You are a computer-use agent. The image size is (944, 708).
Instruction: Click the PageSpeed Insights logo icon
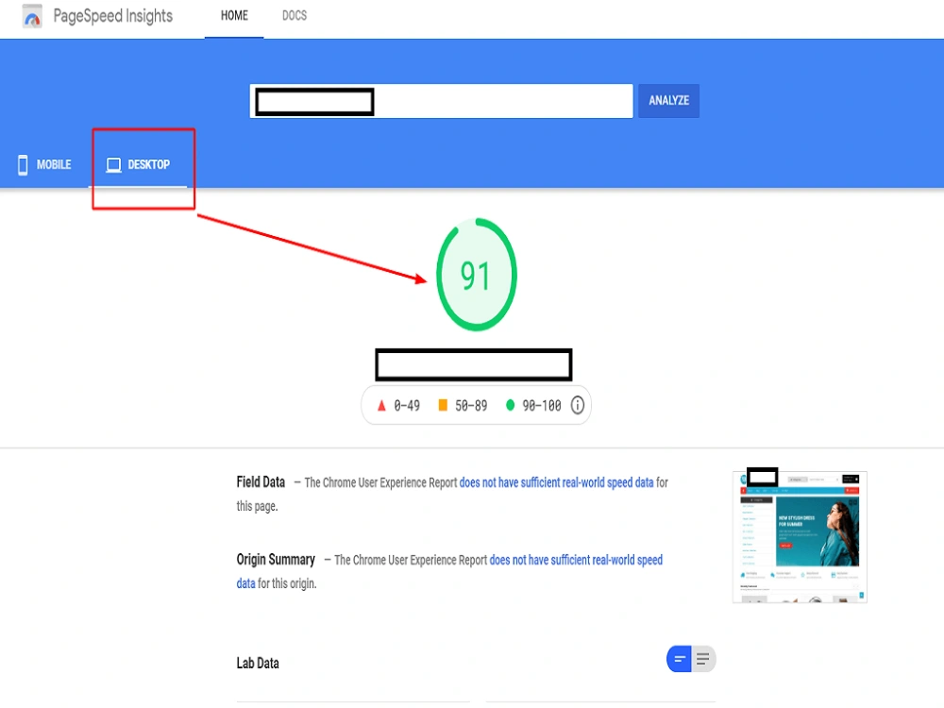[32, 16]
